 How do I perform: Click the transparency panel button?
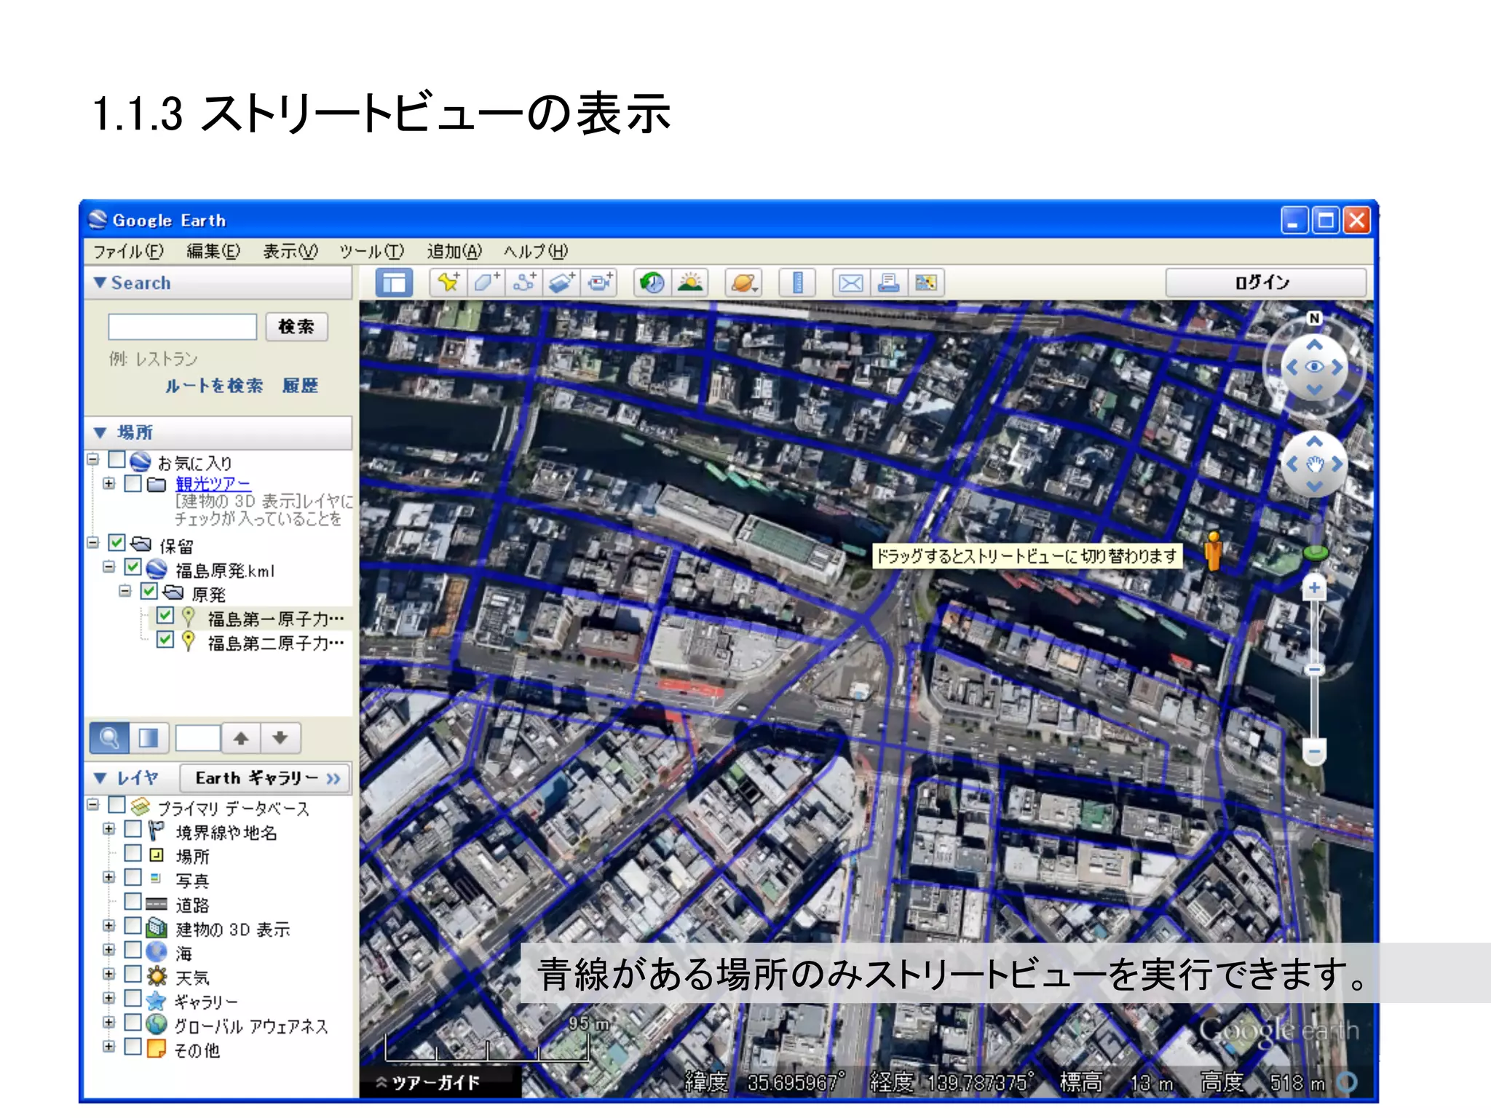(x=149, y=738)
